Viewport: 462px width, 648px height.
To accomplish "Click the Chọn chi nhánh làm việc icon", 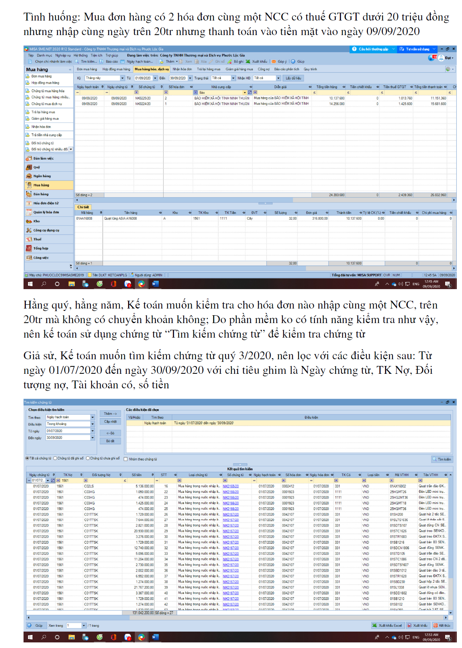I will (x=31, y=62).
